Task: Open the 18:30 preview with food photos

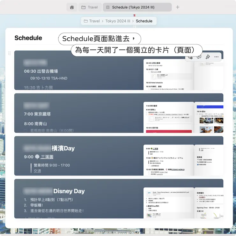Action: (x=209, y=117)
